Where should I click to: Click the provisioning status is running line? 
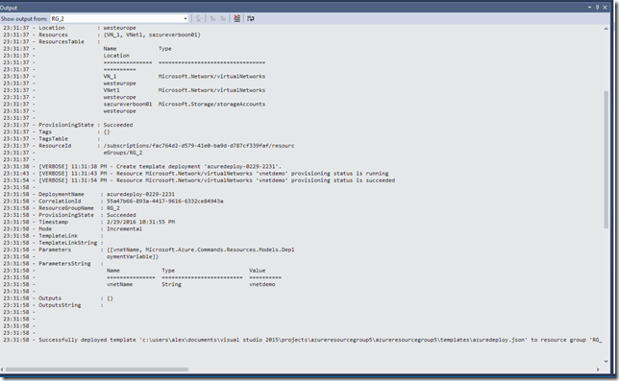(x=213, y=174)
